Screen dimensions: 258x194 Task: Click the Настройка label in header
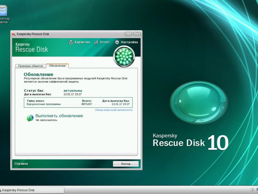[129, 42]
